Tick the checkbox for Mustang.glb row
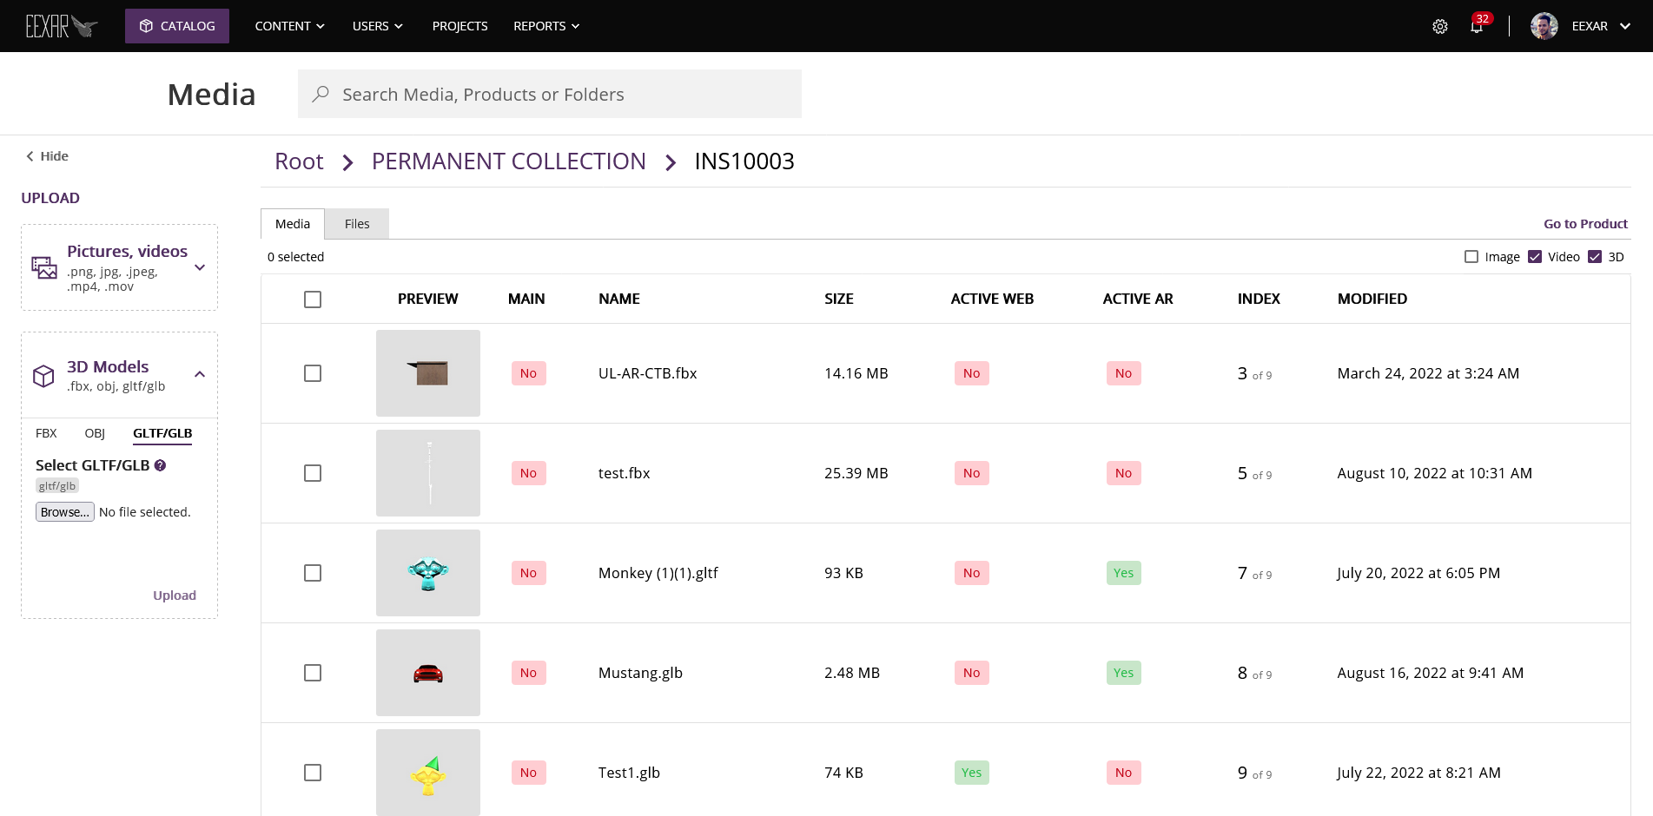Viewport: 1653px width, 816px height. [313, 673]
